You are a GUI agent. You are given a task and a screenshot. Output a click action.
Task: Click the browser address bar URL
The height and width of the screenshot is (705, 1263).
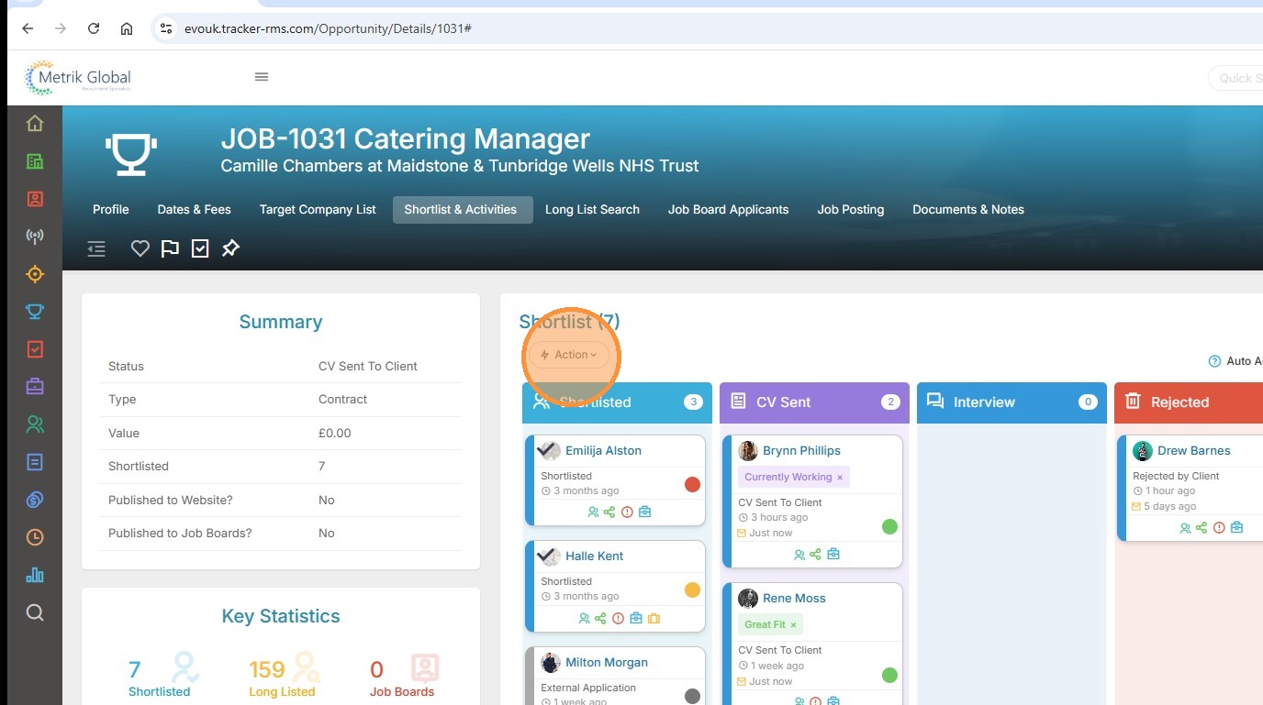pyautogui.click(x=328, y=28)
